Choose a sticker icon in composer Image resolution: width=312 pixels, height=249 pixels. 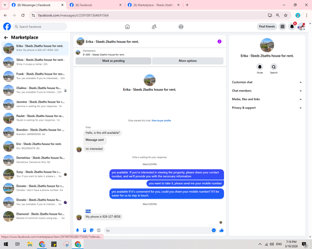pyautogui.click(x=92, y=230)
